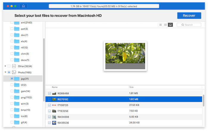208x131 pixels.
Task: Sort files by Size column header
Action: point(131,87)
